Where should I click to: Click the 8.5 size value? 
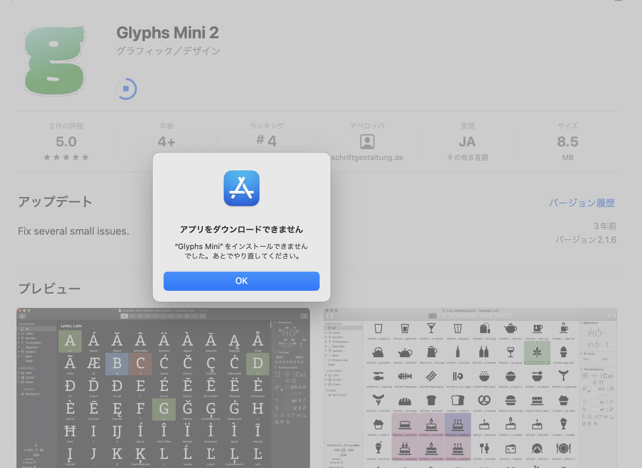point(568,142)
